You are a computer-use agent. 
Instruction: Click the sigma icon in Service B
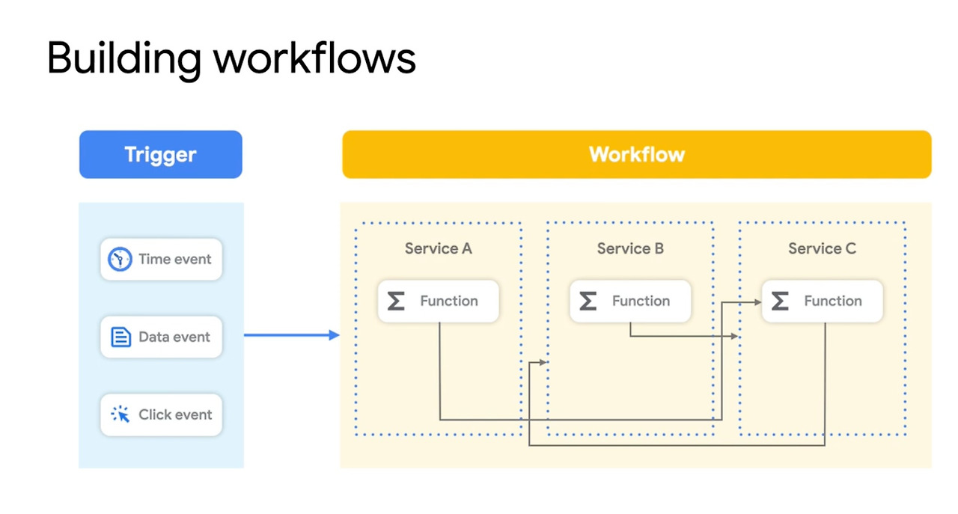pos(588,302)
